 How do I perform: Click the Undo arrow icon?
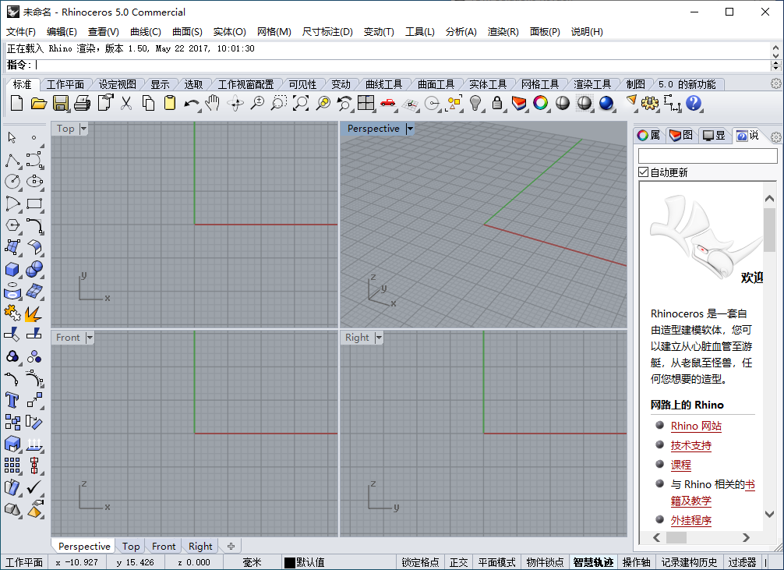(x=191, y=104)
